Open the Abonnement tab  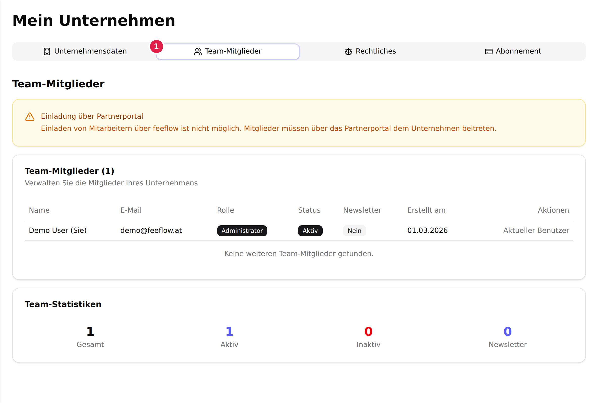click(513, 52)
